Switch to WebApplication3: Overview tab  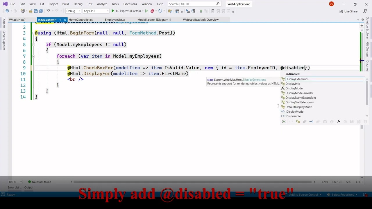(x=201, y=20)
